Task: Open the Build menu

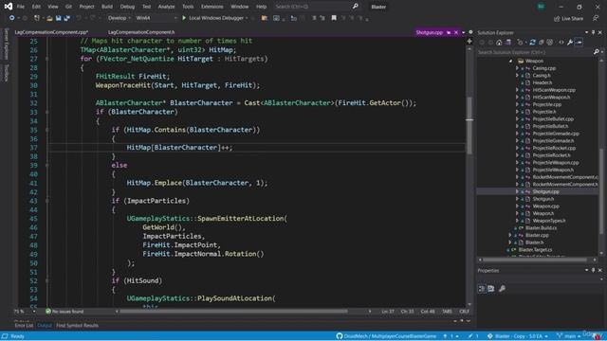Action: 107,7
